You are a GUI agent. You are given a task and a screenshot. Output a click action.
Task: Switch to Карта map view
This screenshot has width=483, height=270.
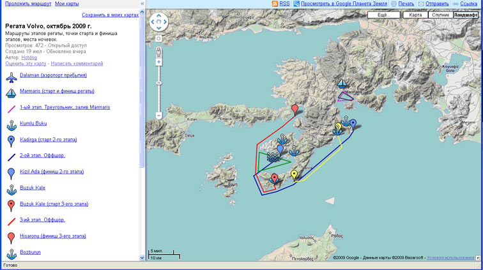click(415, 15)
